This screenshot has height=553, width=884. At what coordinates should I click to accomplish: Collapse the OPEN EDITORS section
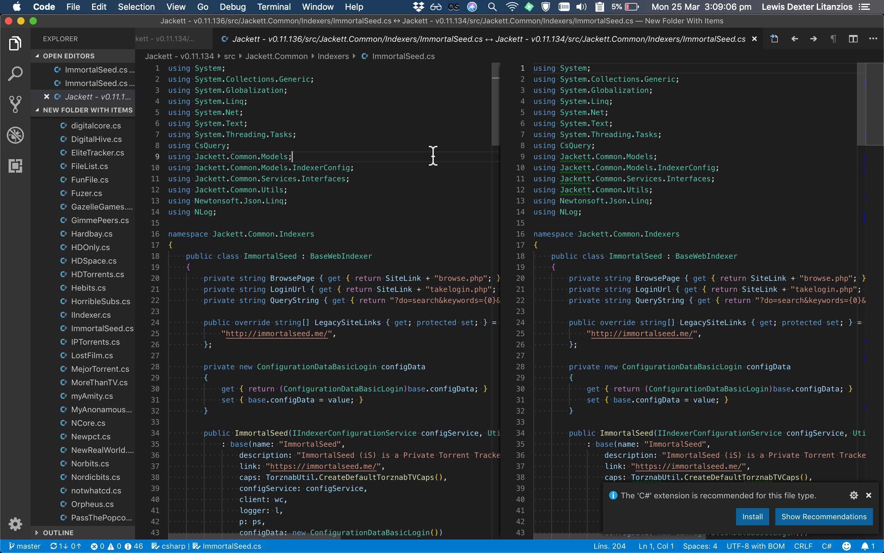click(37, 56)
